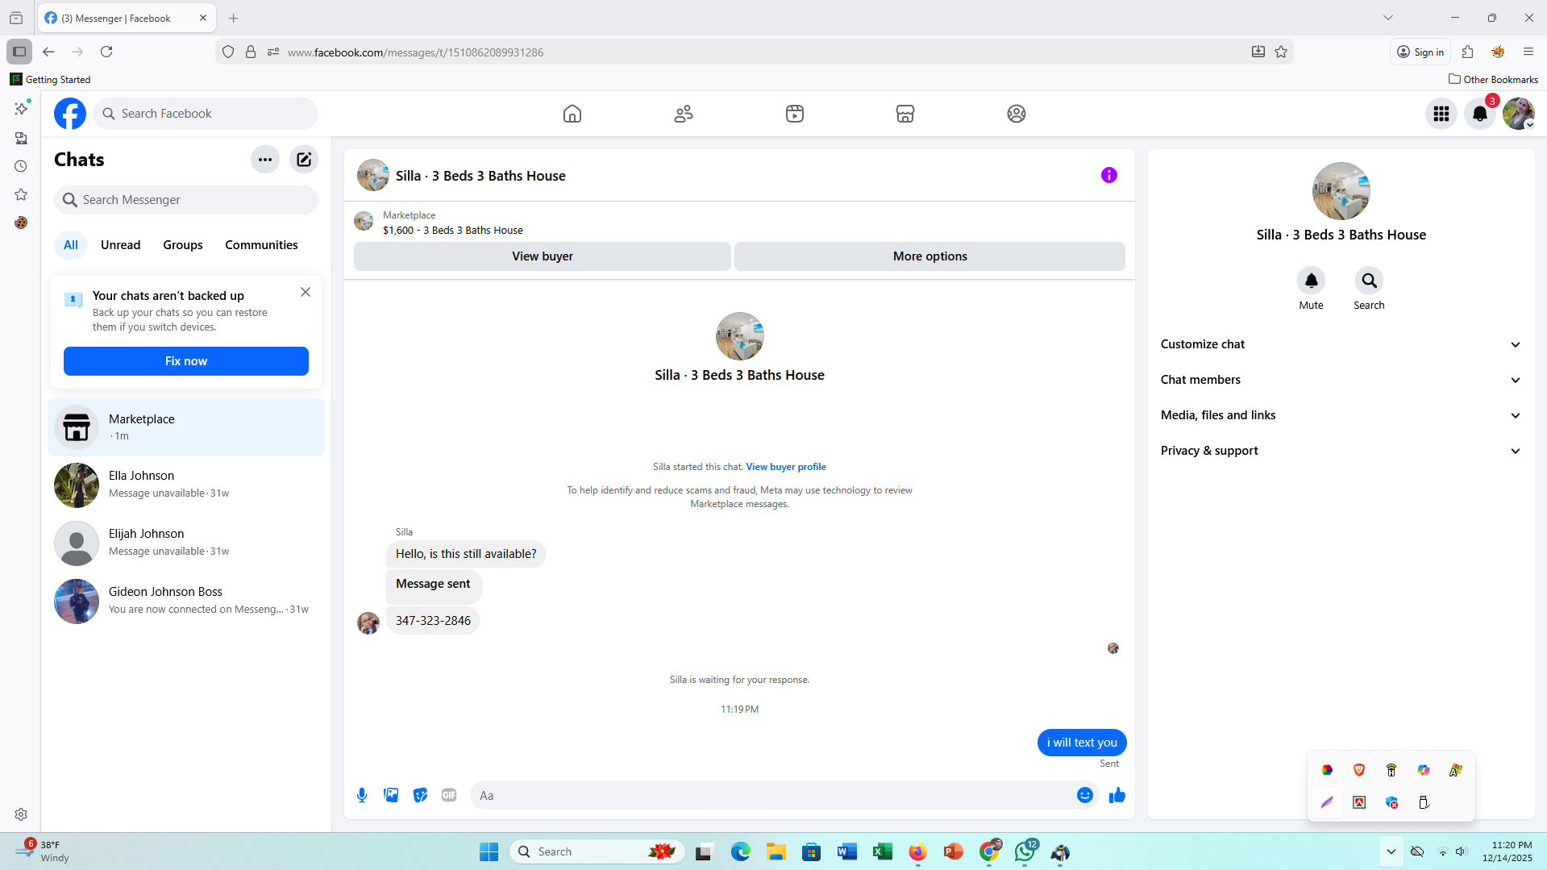Click the View buyer button
Image resolution: width=1547 pixels, height=870 pixels.
[x=543, y=256]
